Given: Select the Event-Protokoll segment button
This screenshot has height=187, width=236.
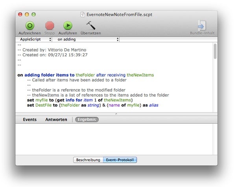Looking at the screenshot, I should [x=120, y=160].
